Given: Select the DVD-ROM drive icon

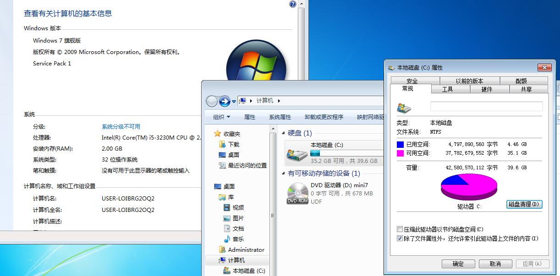Looking at the screenshot, I should pyautogui.click(x=297, y=193).
